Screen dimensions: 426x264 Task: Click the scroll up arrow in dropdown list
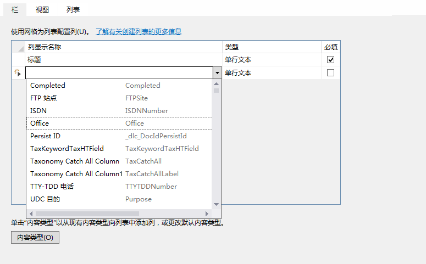[x=216, y=84]
